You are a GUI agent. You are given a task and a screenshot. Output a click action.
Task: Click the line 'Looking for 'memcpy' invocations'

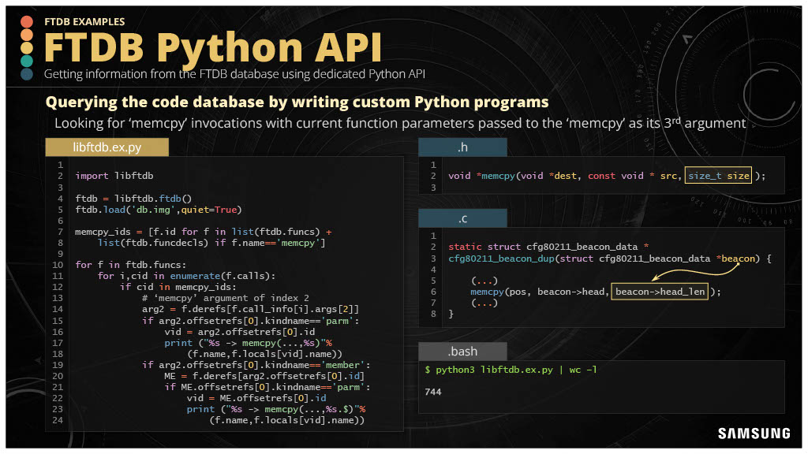(400, 123)
